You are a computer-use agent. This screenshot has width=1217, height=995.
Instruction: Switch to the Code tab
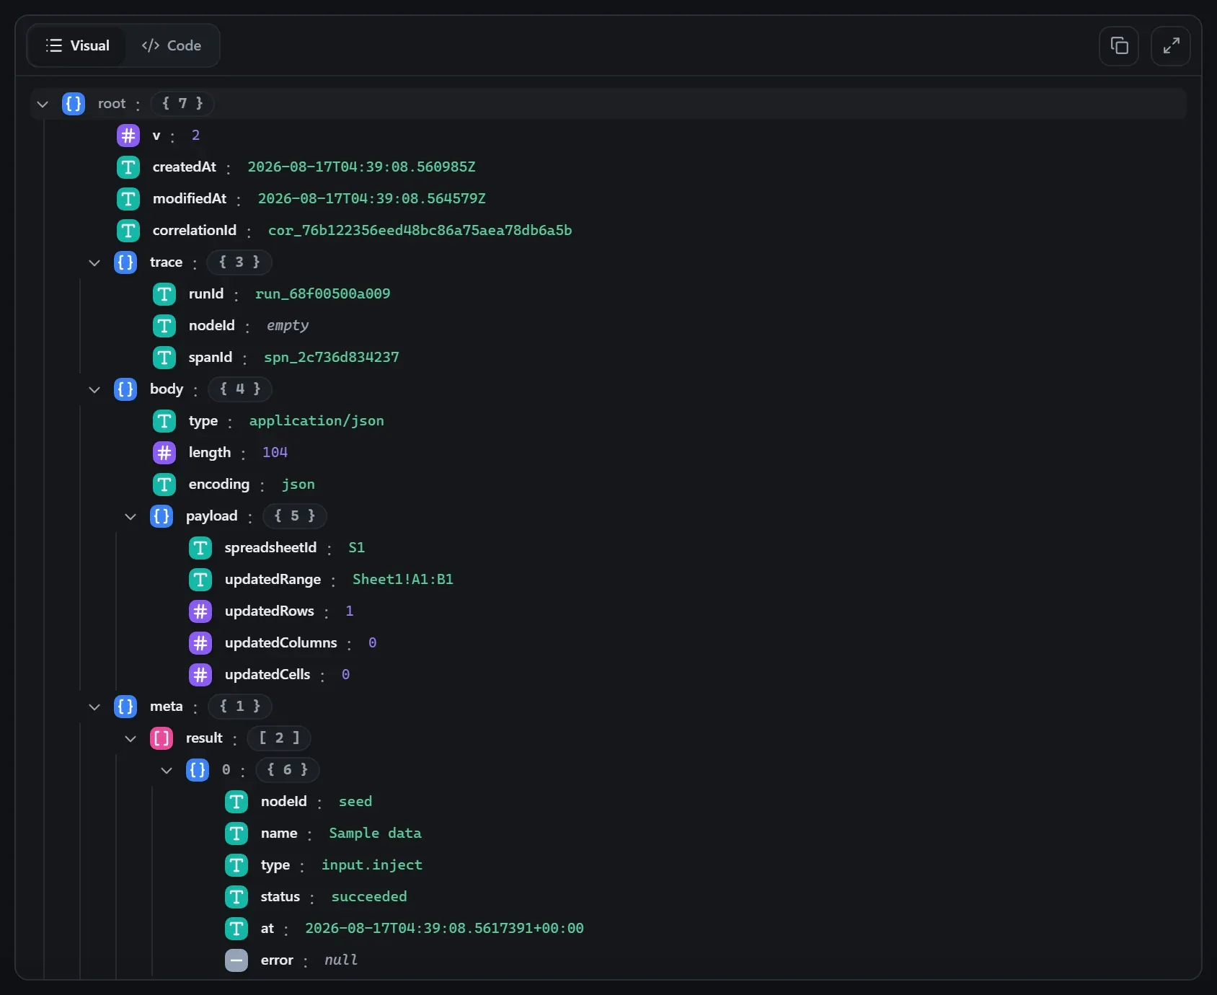[172, 45]
